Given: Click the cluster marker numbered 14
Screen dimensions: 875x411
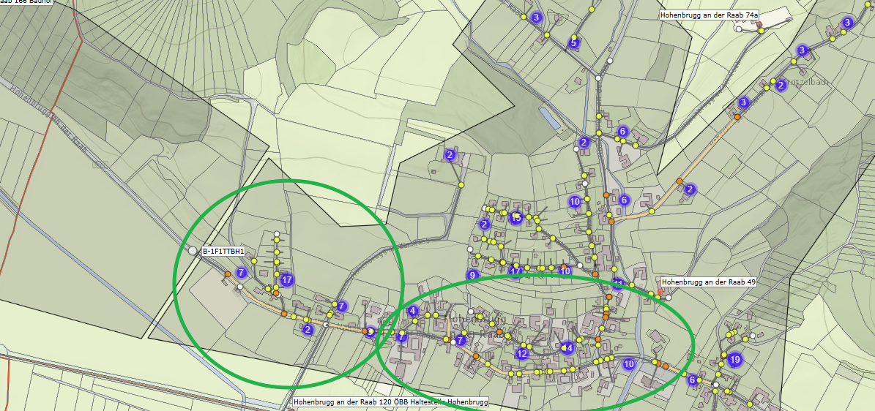Looking at the screenshot, I should pyautogui.click(x=567, y=347).
